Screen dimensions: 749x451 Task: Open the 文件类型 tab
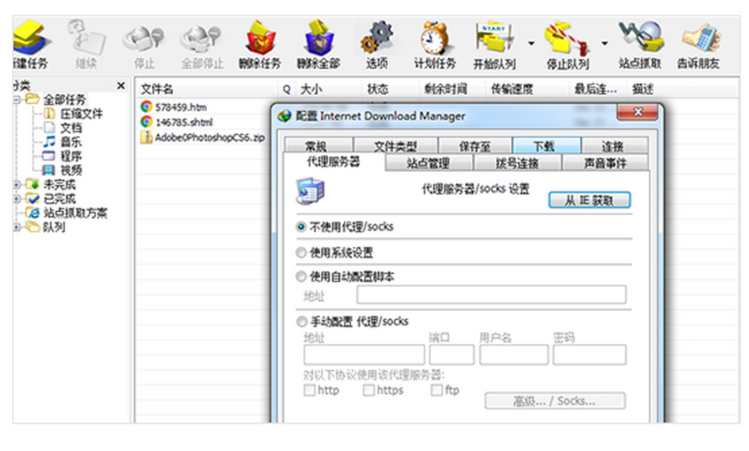click(394, 144)
